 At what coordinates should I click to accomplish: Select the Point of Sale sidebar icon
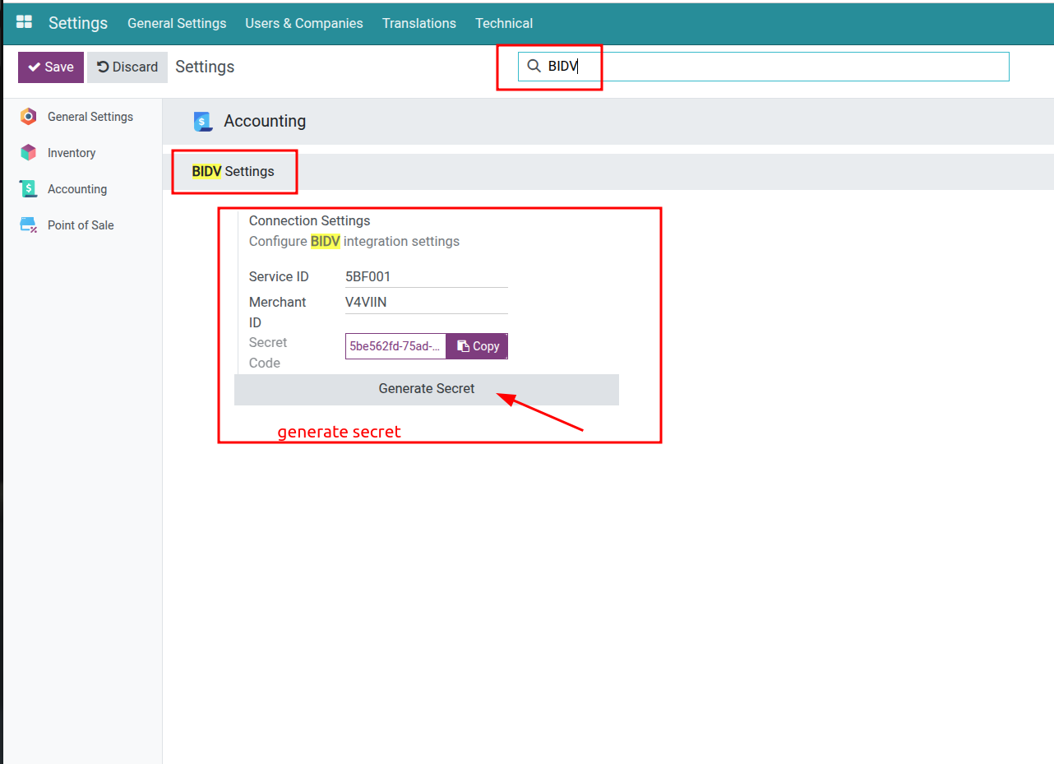(29, 224)
